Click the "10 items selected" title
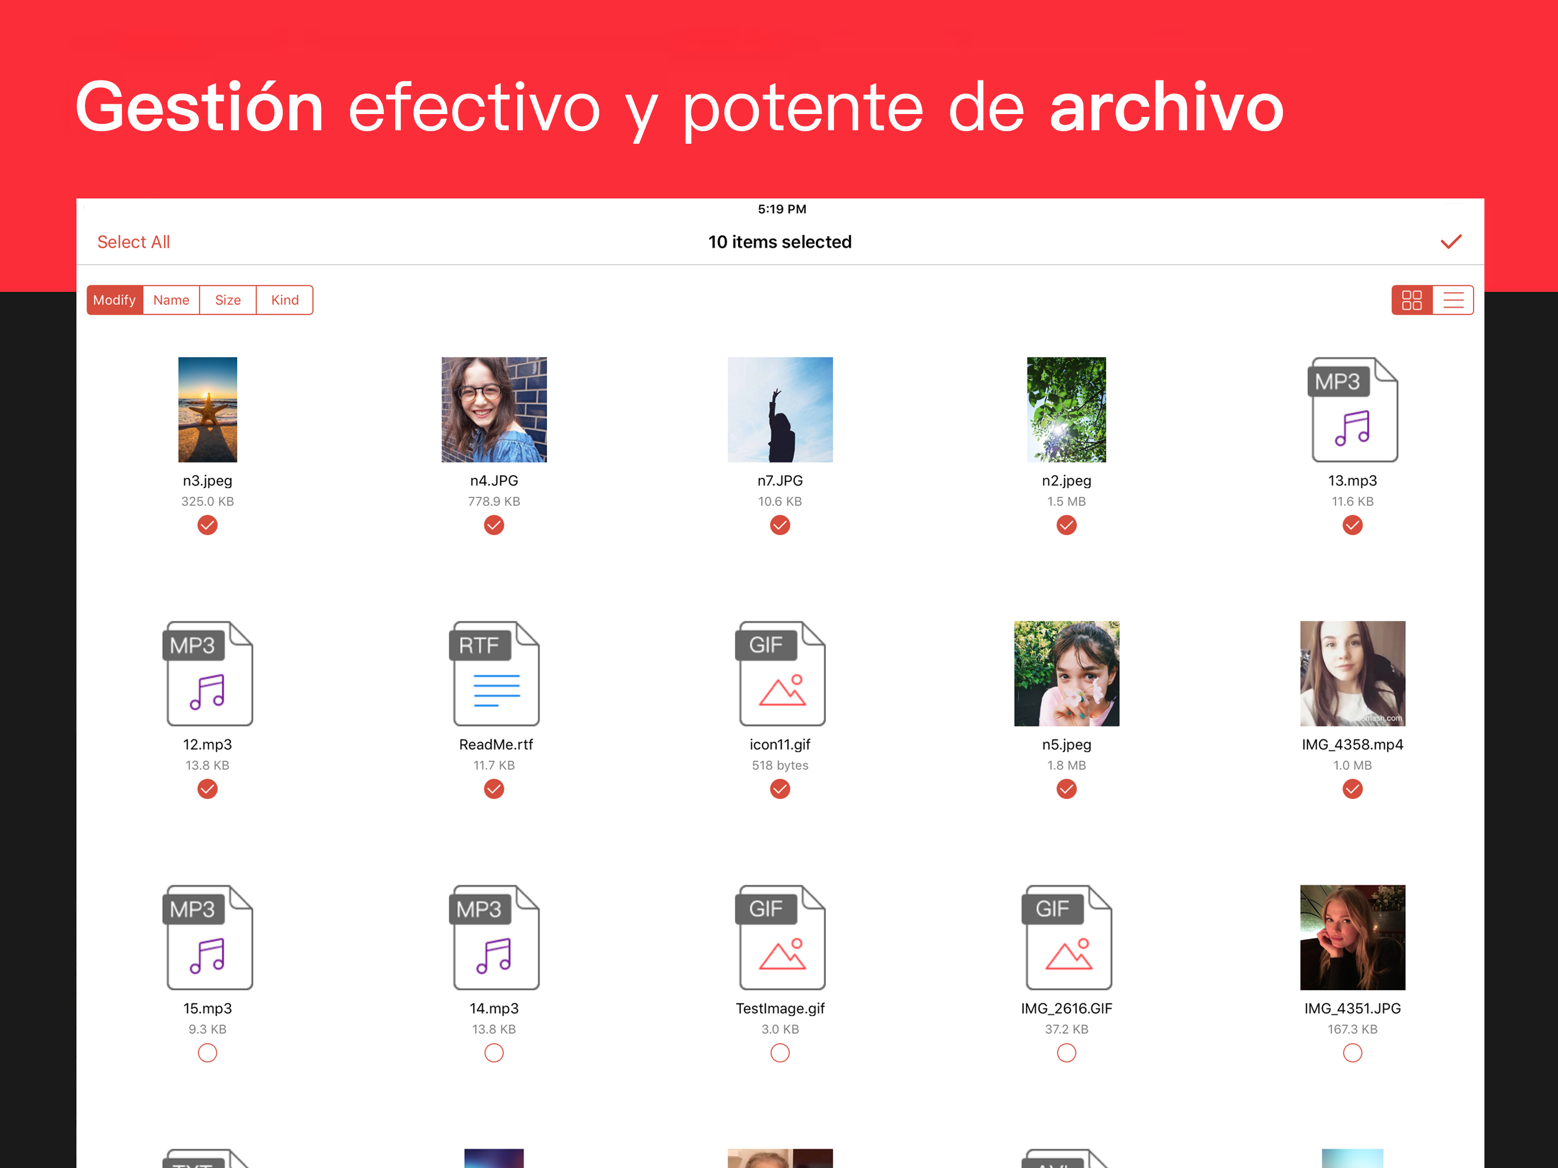The image size is (1558, 1168). click(780, 242)
